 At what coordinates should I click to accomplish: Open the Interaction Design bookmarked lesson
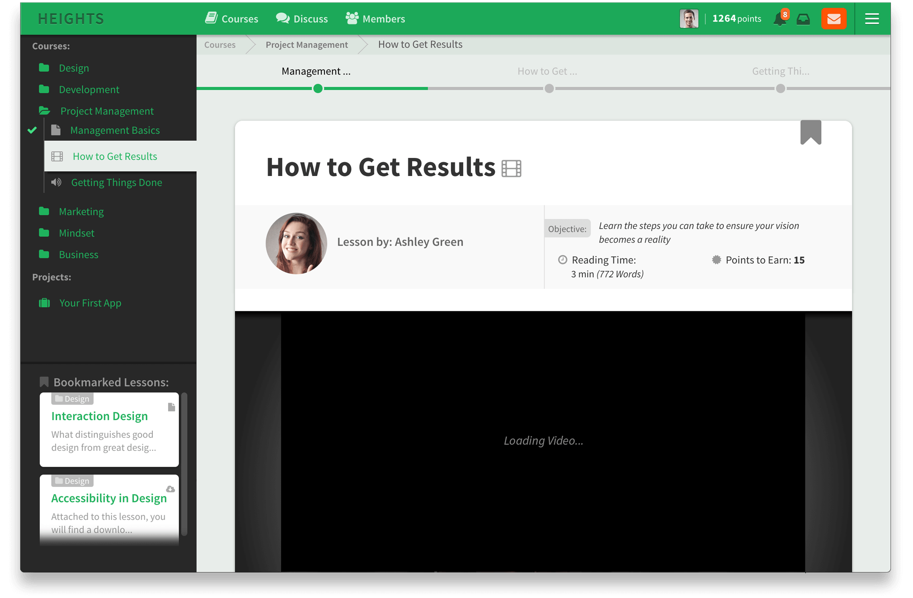[99, 416]
